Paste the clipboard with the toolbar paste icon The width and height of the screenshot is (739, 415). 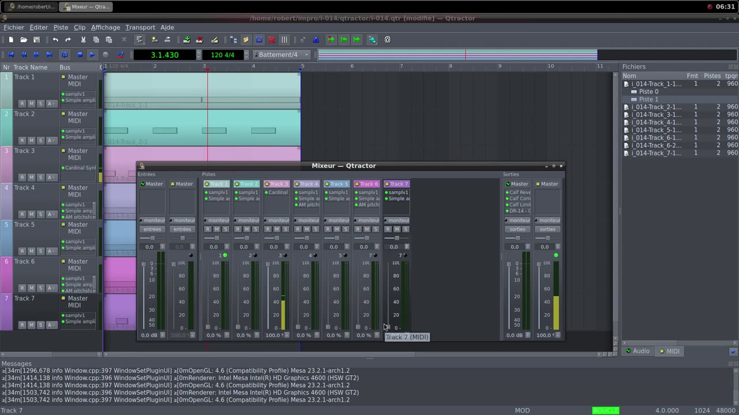(x=109, y=40)
